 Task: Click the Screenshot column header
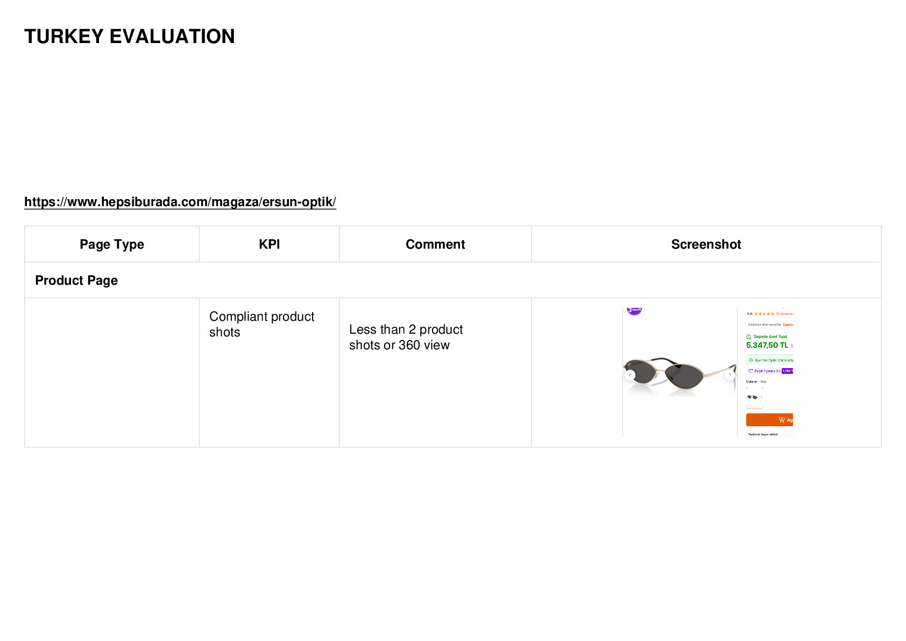point(706,244)
